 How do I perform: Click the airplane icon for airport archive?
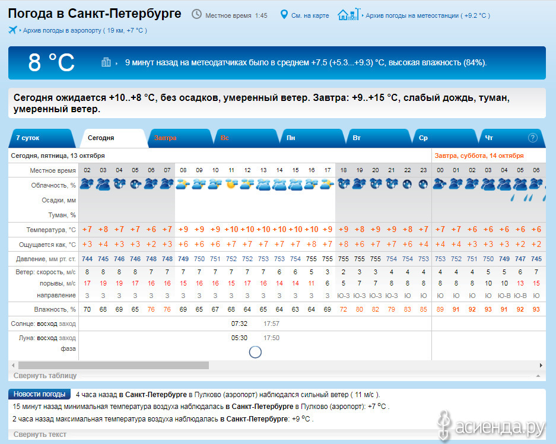(x=13, y=30)
